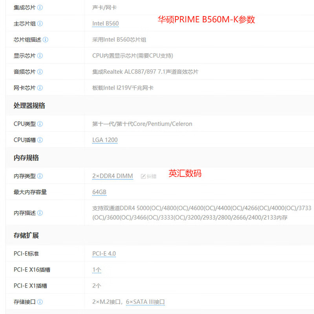Viewport: 314px width, 314px height.
Task: Click info icon next to 集成芯片
Action: coord(40,7)
